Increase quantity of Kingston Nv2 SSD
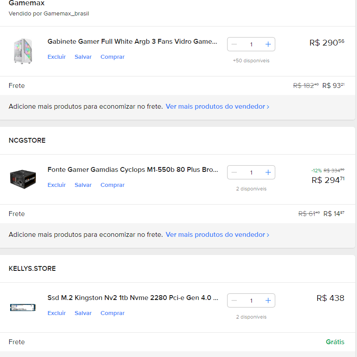 [x=268, y=300]
